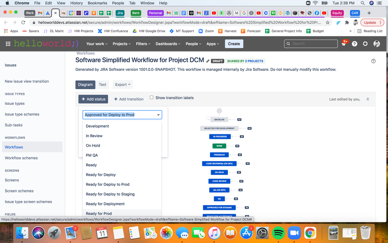Open Finder from the Dock
The image size is (388, 243).
pos(22,233)
